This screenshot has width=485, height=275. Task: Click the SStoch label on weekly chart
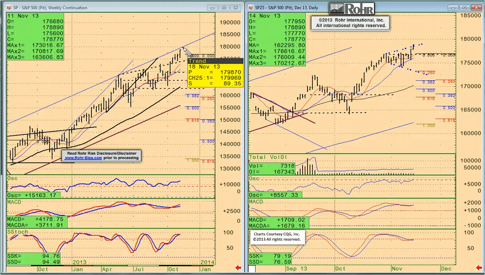pos(17,232)
